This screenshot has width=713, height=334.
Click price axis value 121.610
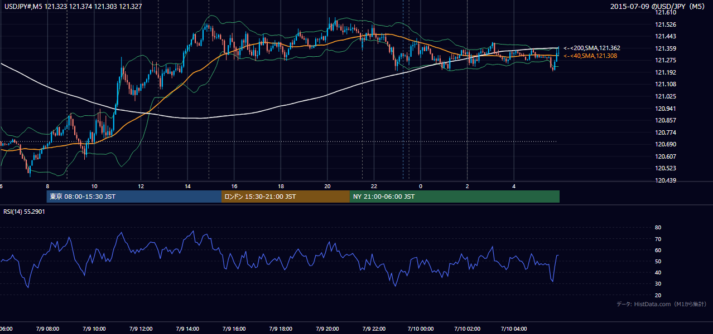pyautogui.click(x=665, y=12)
